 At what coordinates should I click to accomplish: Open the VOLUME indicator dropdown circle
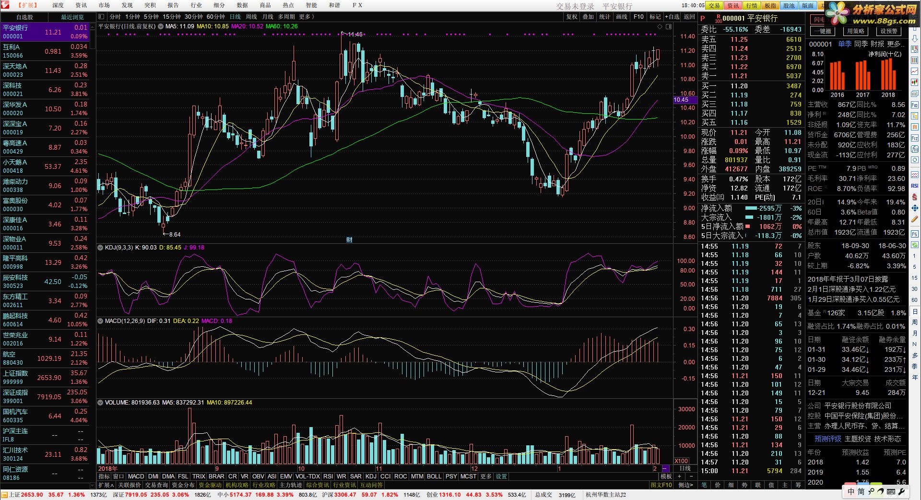tap(100, 403)
